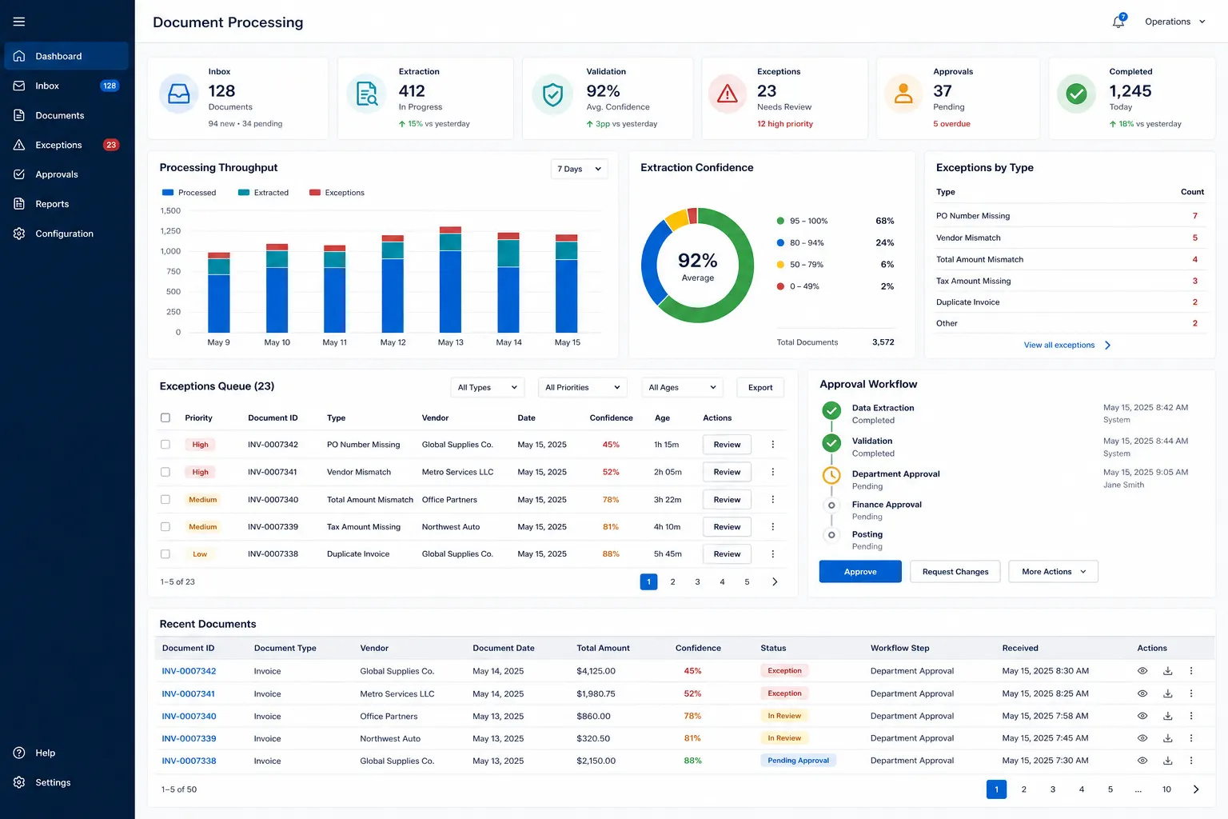Open kebab menu for INV-0007340 in Exceptions Queue
This screenshot has width=1228, height=819.
pyautogui.click(x=772, y=500)
